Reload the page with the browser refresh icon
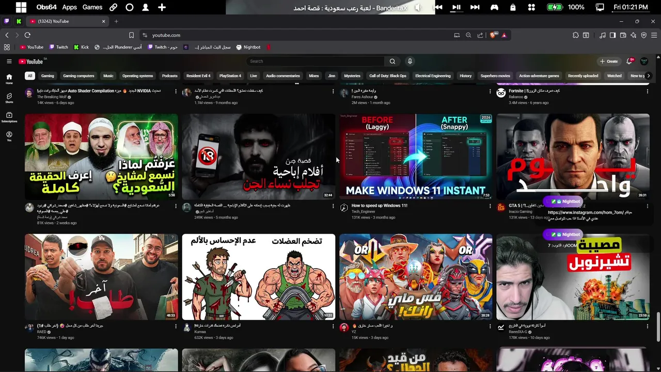Image resolution: width=661 pixels, height=372 pixels. (x=27, y=35)
